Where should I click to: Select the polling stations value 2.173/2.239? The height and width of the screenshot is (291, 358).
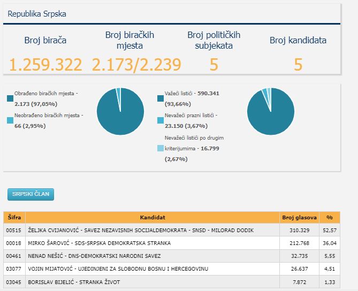coord(136,65)
